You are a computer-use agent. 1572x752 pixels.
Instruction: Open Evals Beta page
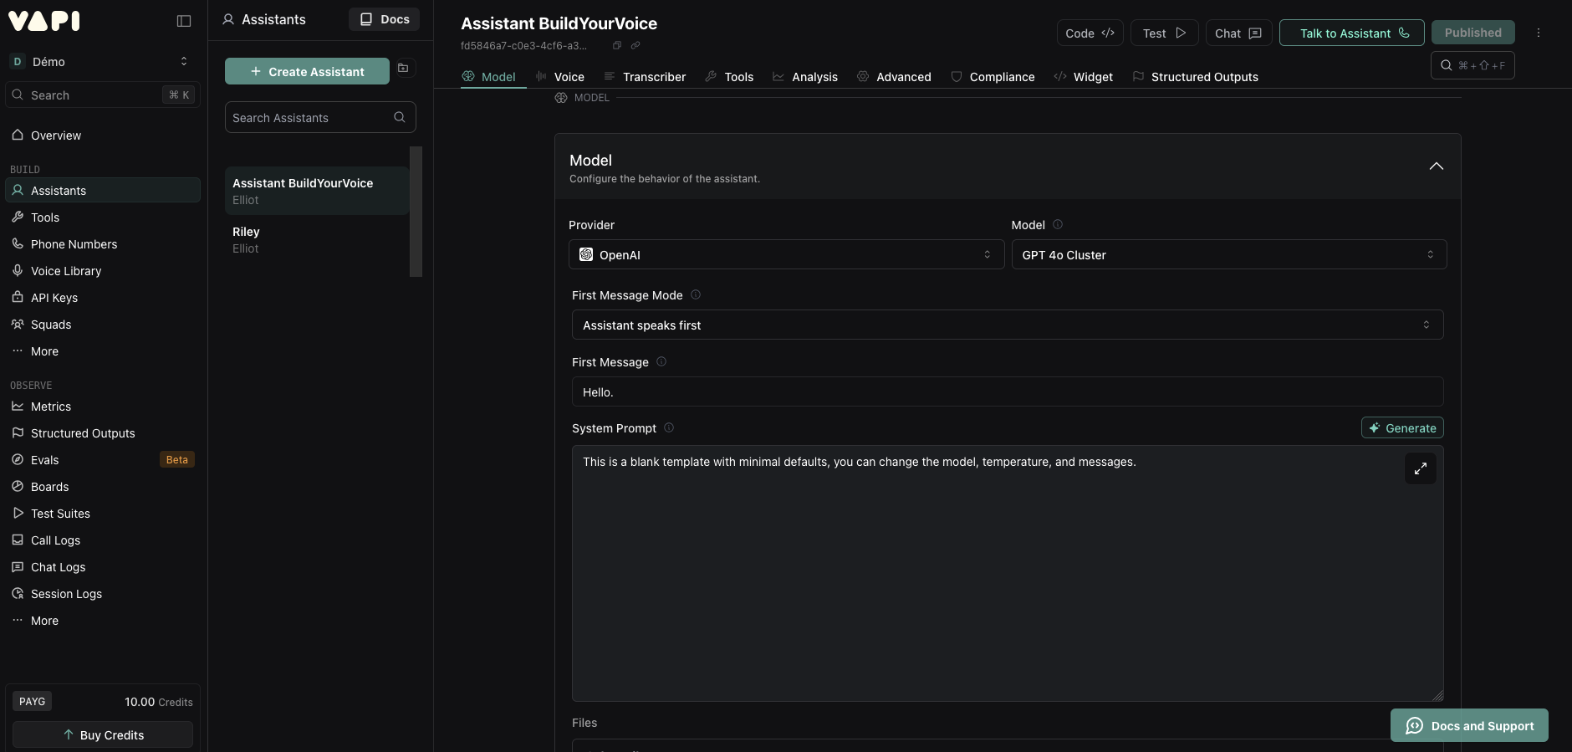pos(103,460)
